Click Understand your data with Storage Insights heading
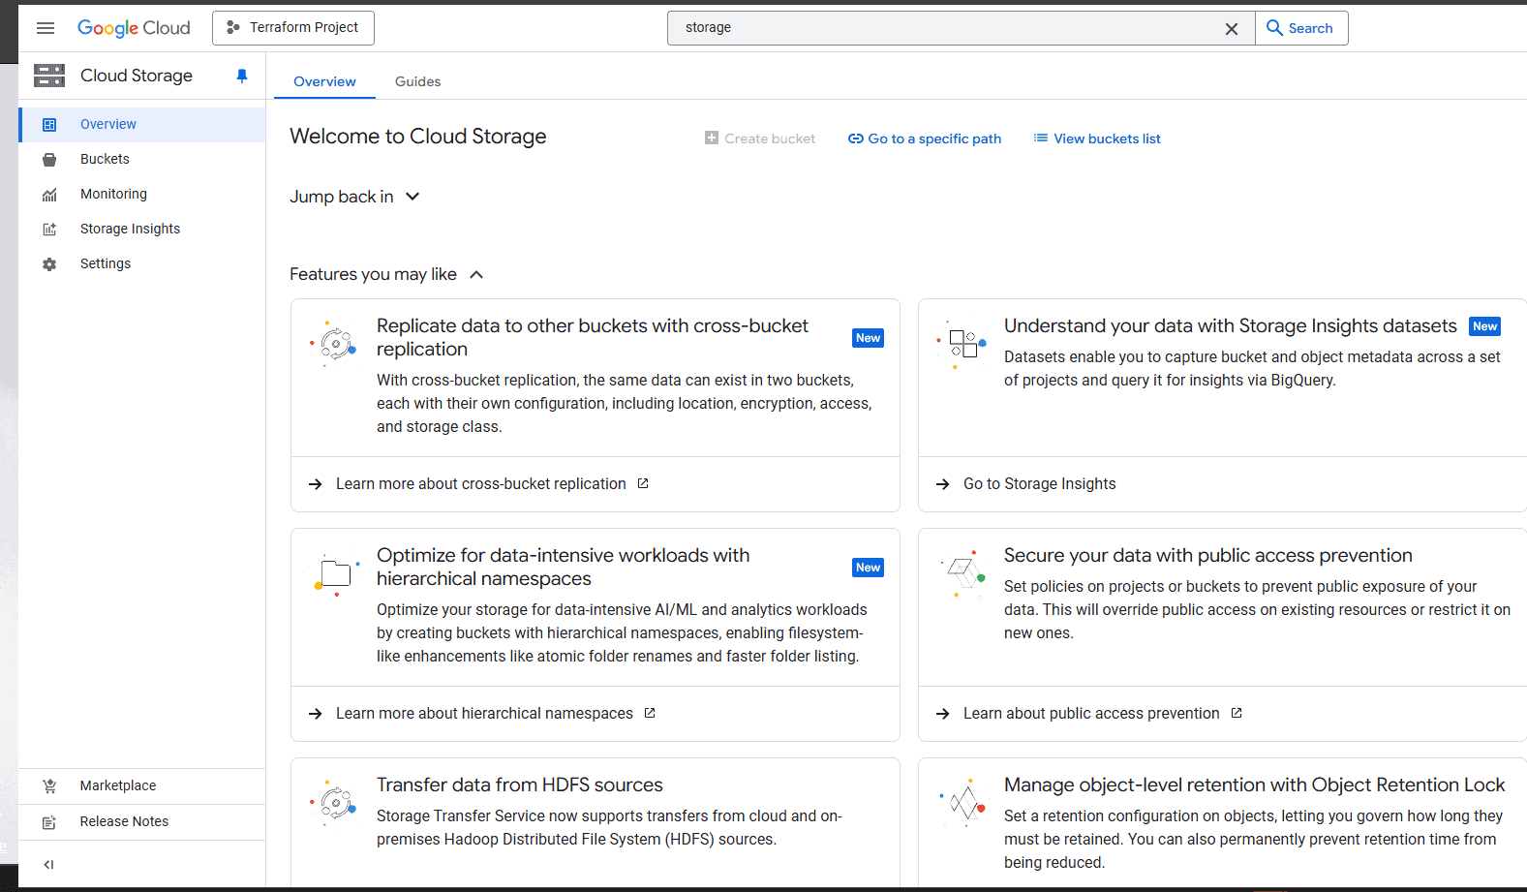 [1231, 325]
